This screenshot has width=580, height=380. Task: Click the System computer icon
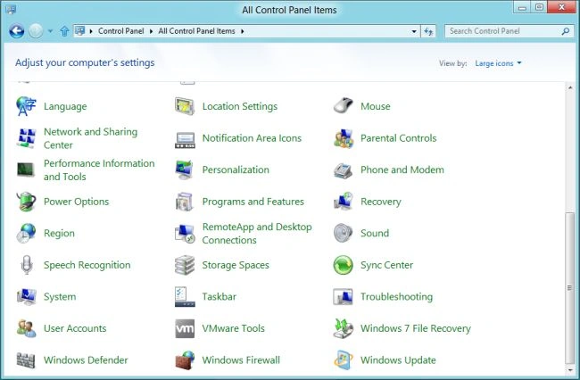(x=26, y=297)
